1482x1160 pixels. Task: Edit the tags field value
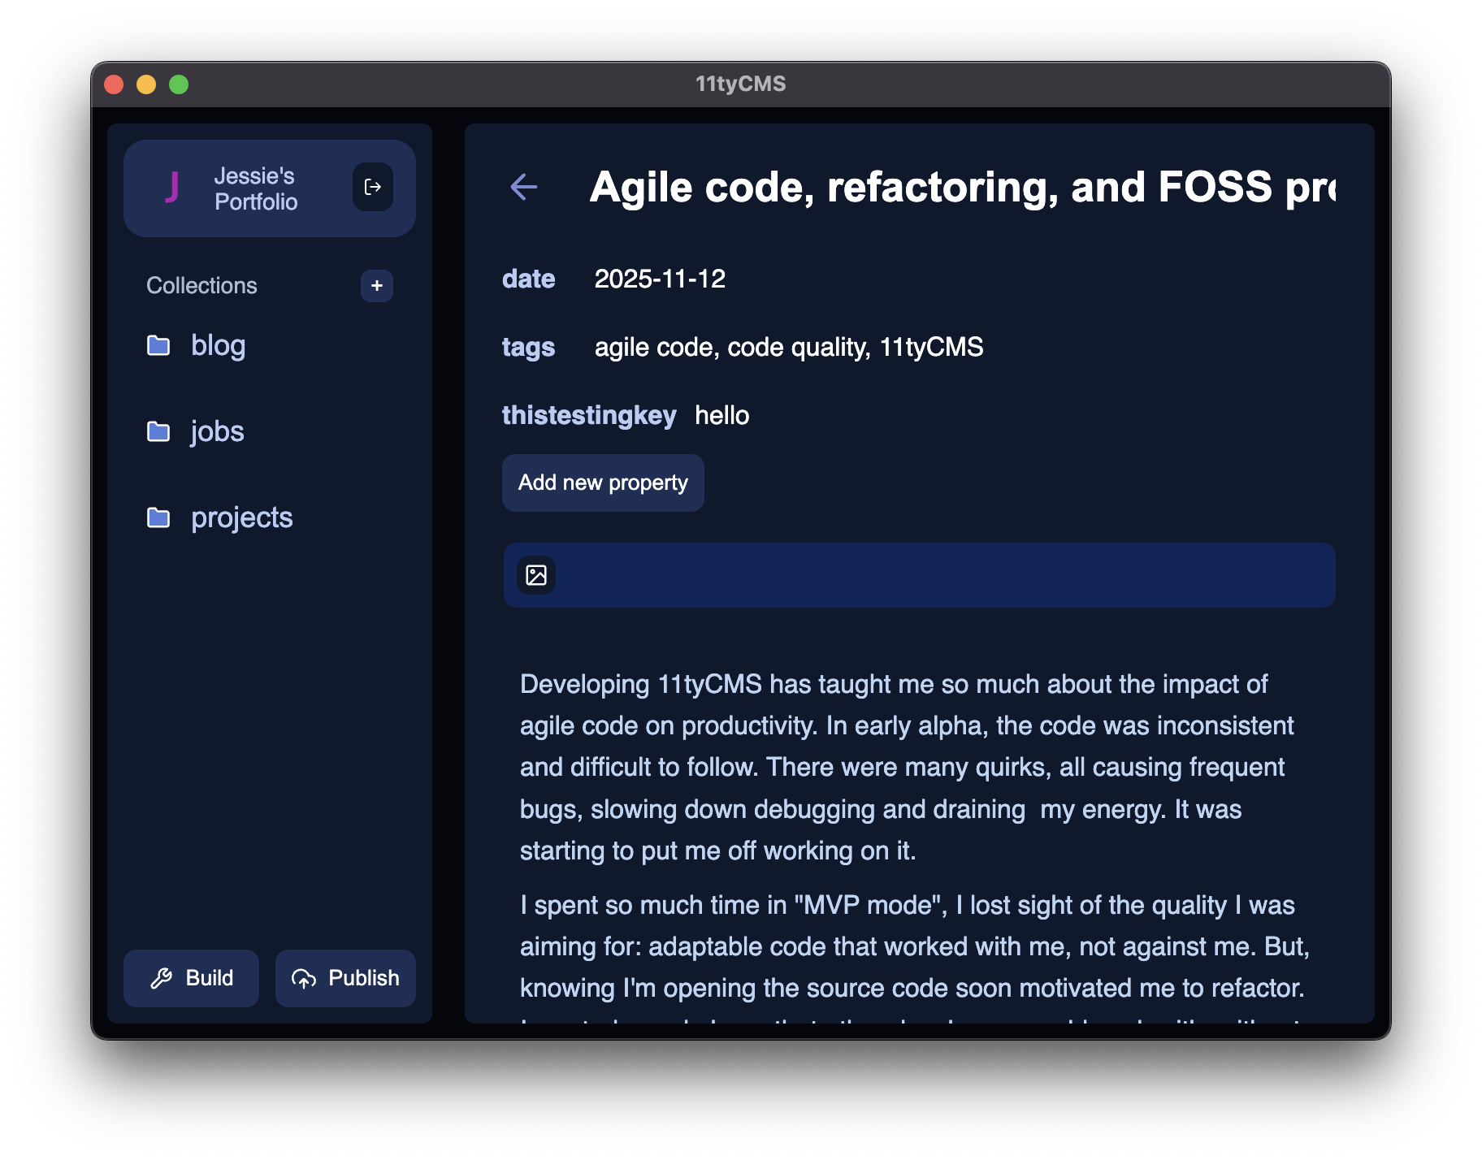(788, 348)
